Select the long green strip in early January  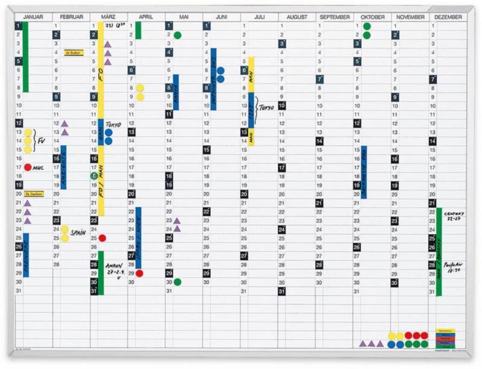point(25,57)
